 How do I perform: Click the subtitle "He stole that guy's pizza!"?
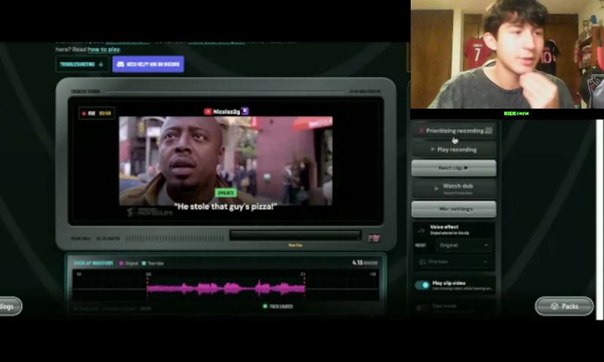pyautogui.click(x=225, y=207)
